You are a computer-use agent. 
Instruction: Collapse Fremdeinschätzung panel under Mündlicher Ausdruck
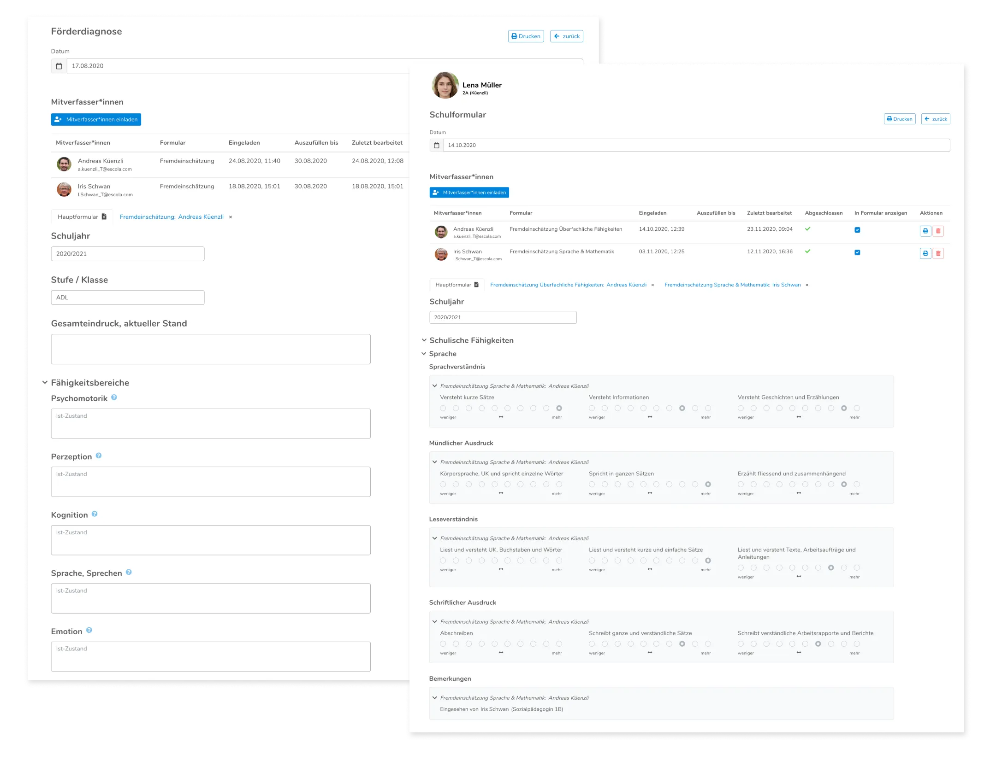coord(434,462)
